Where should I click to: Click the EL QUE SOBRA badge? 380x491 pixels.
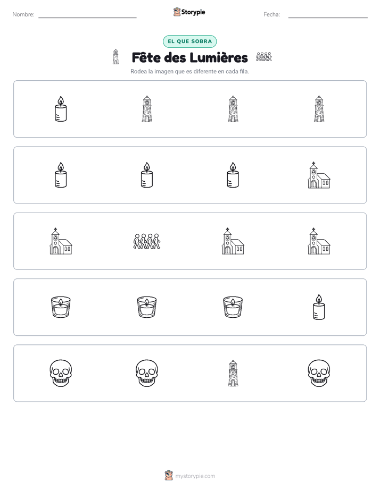tap(189, 41)
